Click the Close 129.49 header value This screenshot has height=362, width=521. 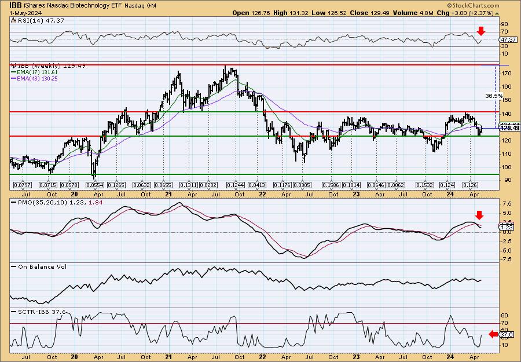pos(369,13)
